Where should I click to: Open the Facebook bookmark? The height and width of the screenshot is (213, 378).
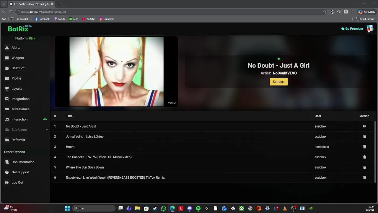pos(42,19)
